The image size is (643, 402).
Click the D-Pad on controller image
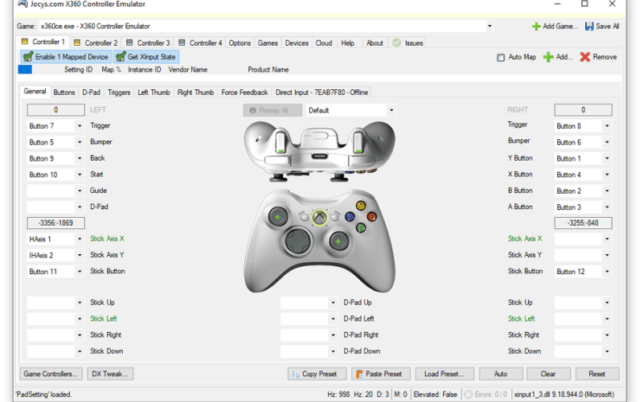298,241
